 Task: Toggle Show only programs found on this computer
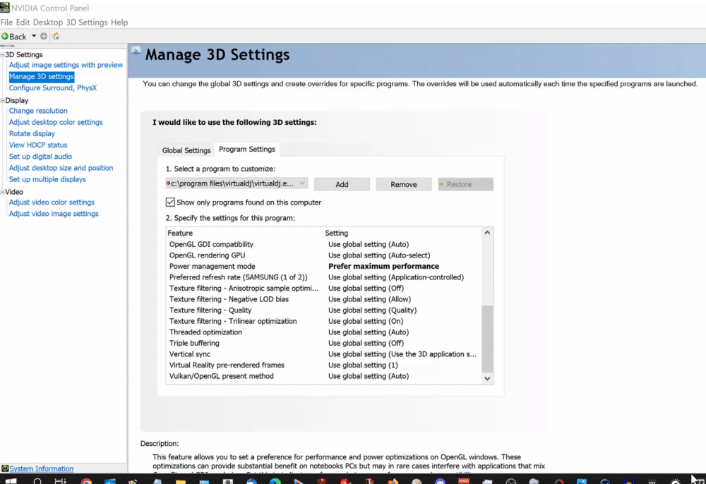[x=170, y=202]
